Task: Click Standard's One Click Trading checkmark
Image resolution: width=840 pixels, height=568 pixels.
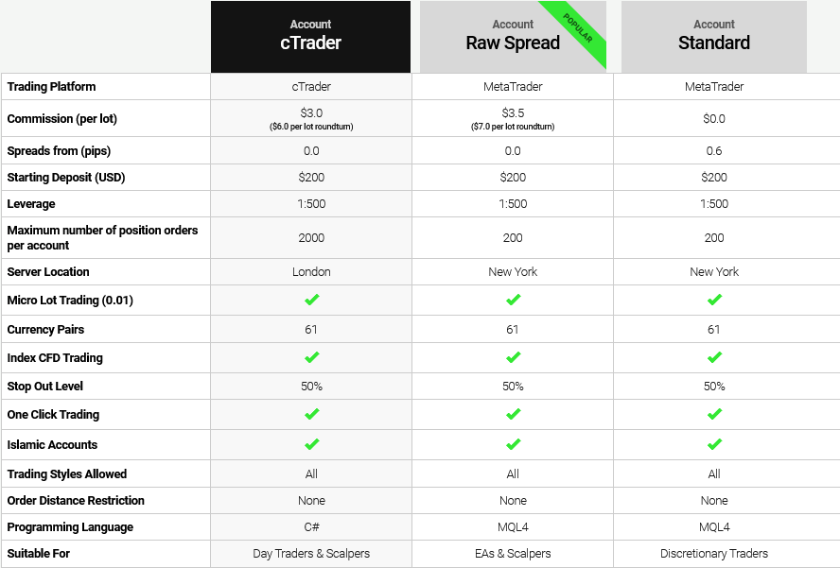Action: click(714, 414)
